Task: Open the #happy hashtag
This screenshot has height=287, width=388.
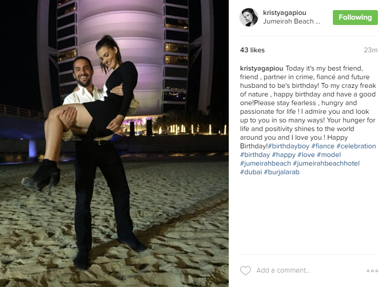Action: click(x=283, y=155)
